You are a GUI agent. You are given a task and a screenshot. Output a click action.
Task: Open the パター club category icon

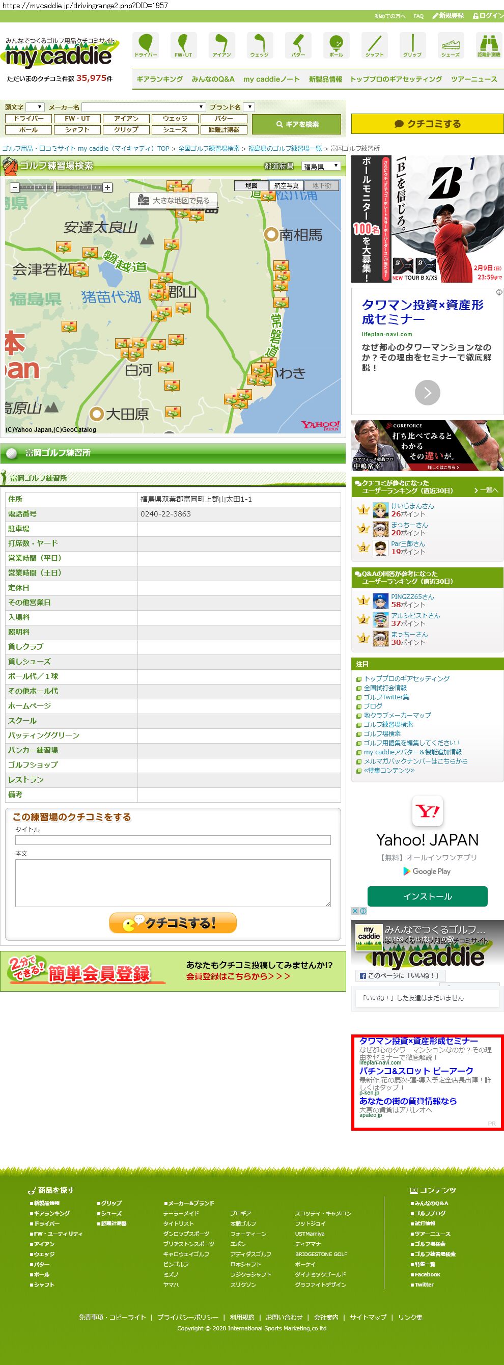[x=298, y=45]
